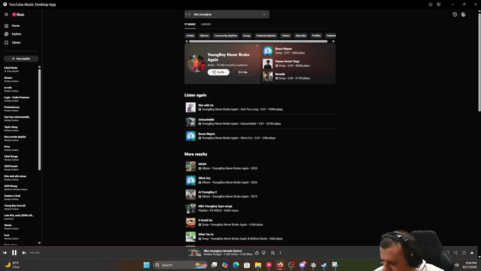Click the filter chips horizontal scrollbar
The image size is (481, 271).
258,41
